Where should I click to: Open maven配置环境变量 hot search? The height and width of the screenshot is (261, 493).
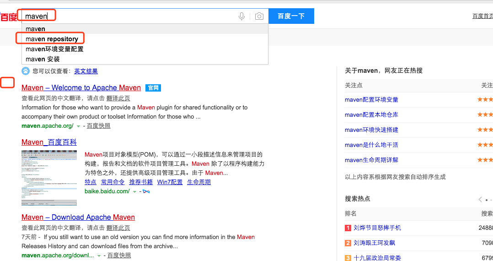click(371, 100)
